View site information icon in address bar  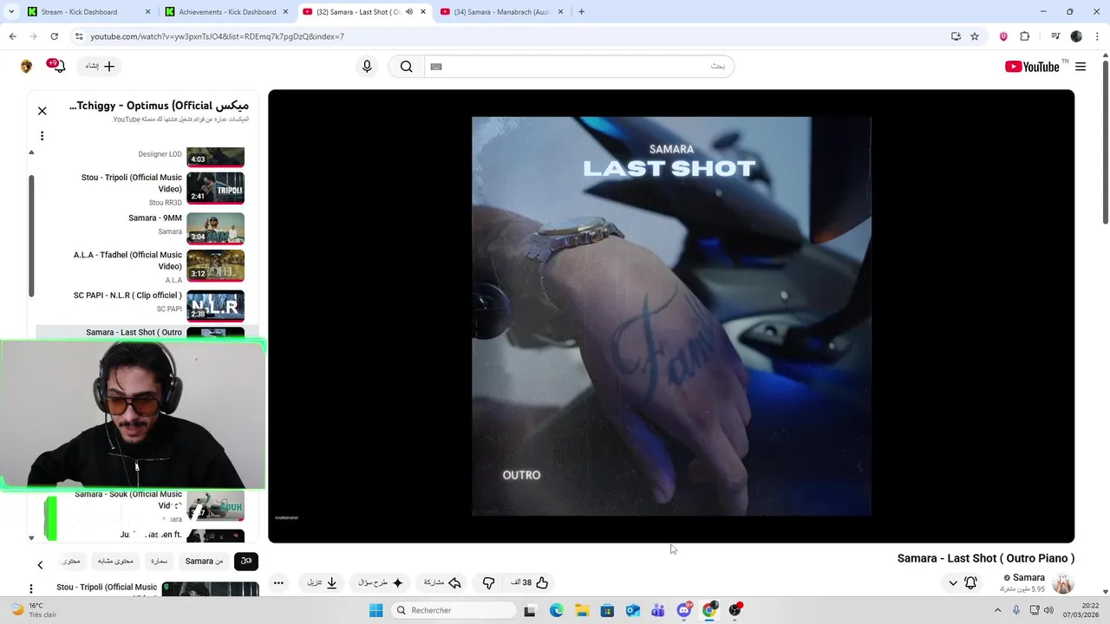tap(79, 36)
